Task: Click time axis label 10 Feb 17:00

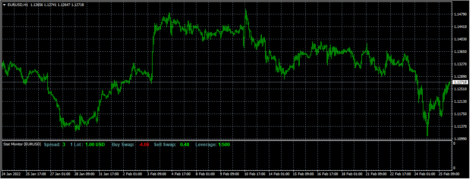Action: pyautogui.click(x=254, y=175)
